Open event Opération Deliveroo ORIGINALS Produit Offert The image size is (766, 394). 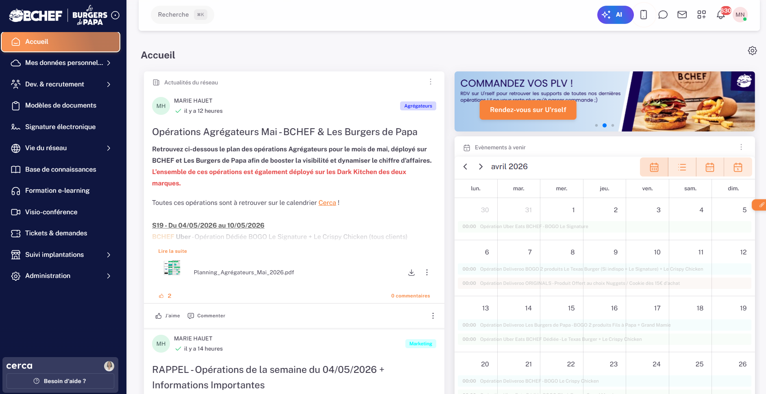[x=605, y=283]
